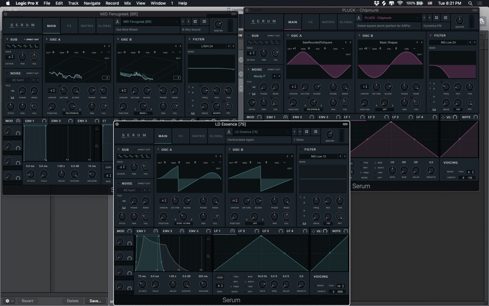Image resolution: width=489 pixels, height=306 pixels.
Task: Open the Mix menu in menu bar
Action: click(127, 3)
